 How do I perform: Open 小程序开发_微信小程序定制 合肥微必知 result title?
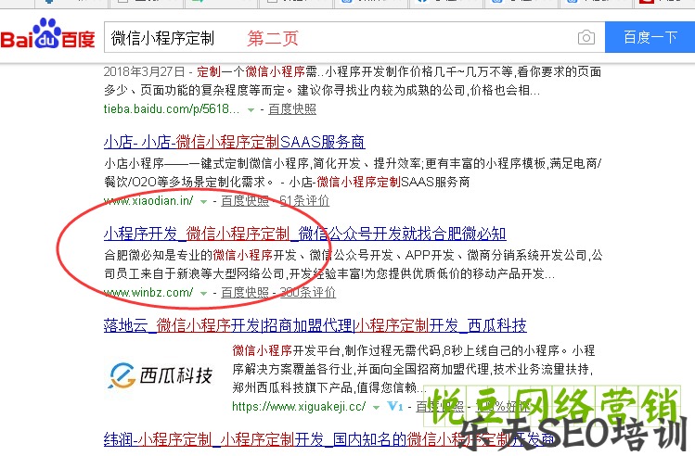(x=304, y=234)
